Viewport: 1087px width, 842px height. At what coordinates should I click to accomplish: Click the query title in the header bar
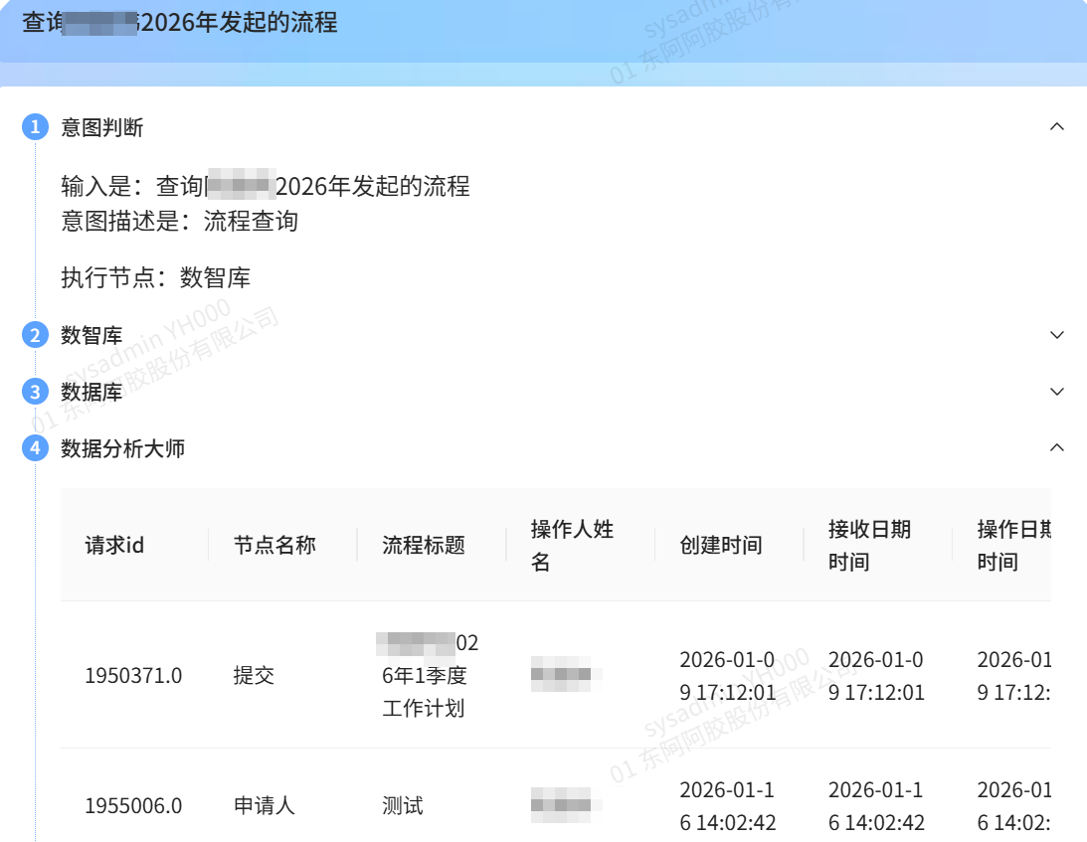[x=180, y=23]
